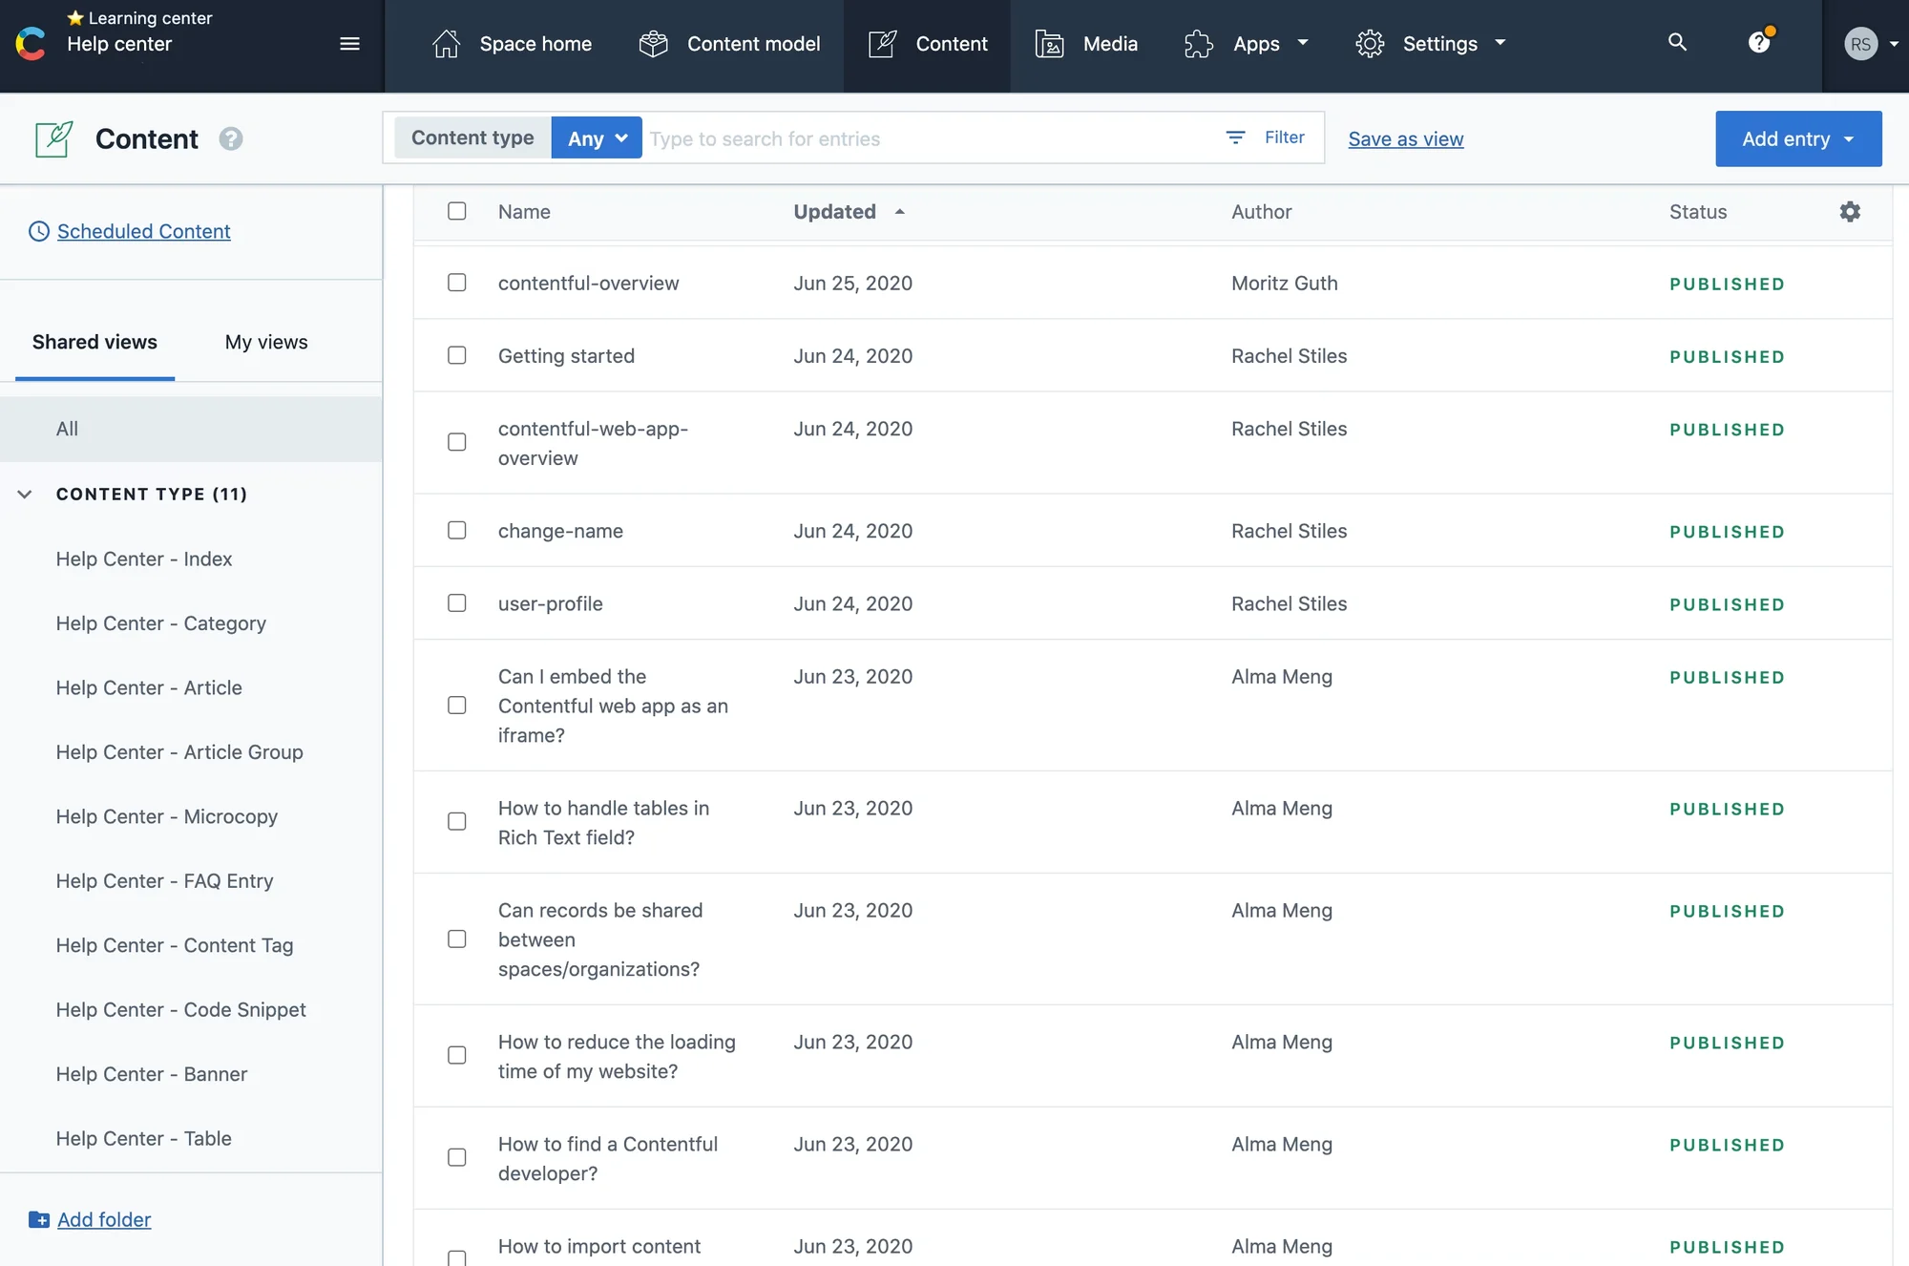Click the Space home house icon
Viewport: 1909px width, 1266px height.
(446, 44)
